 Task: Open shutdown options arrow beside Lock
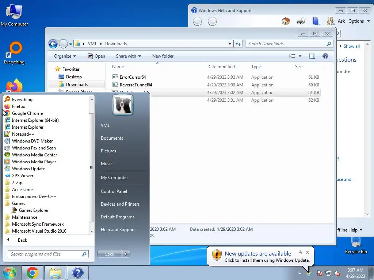pyautogui.click(x=126, y=254)
